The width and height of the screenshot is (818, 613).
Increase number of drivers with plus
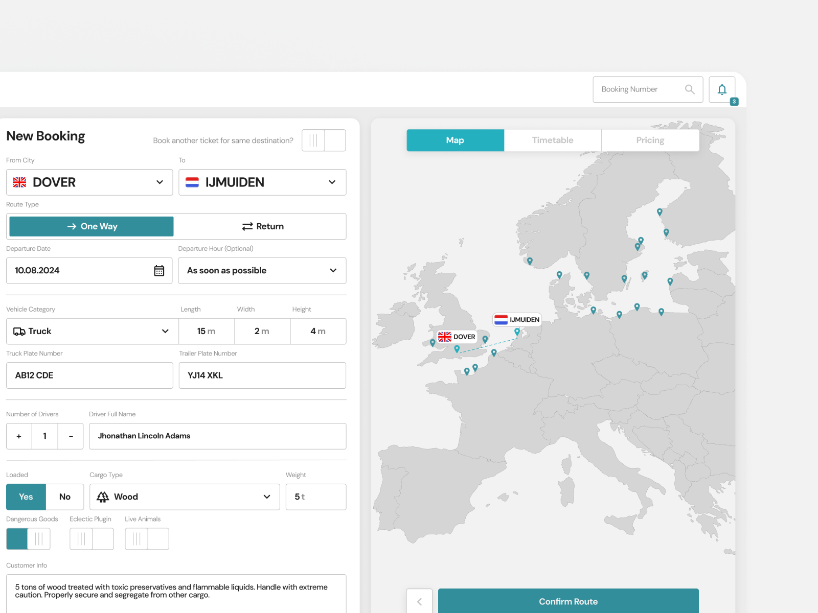19,436
